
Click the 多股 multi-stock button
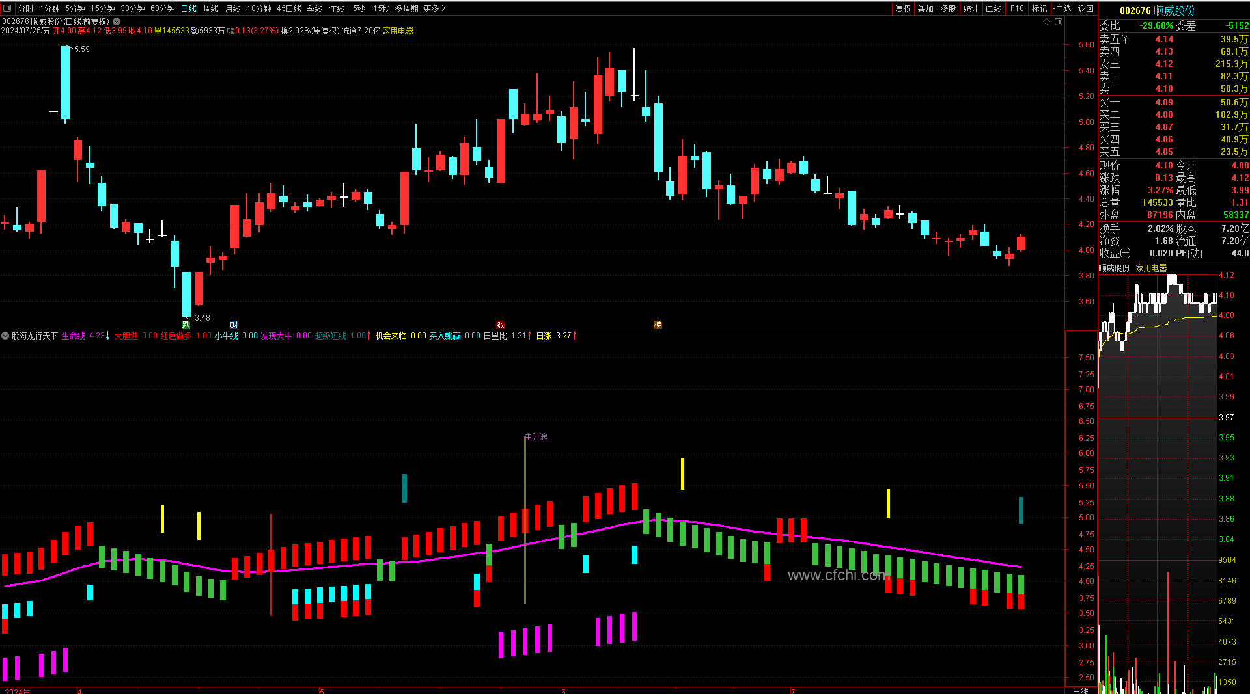949,8
